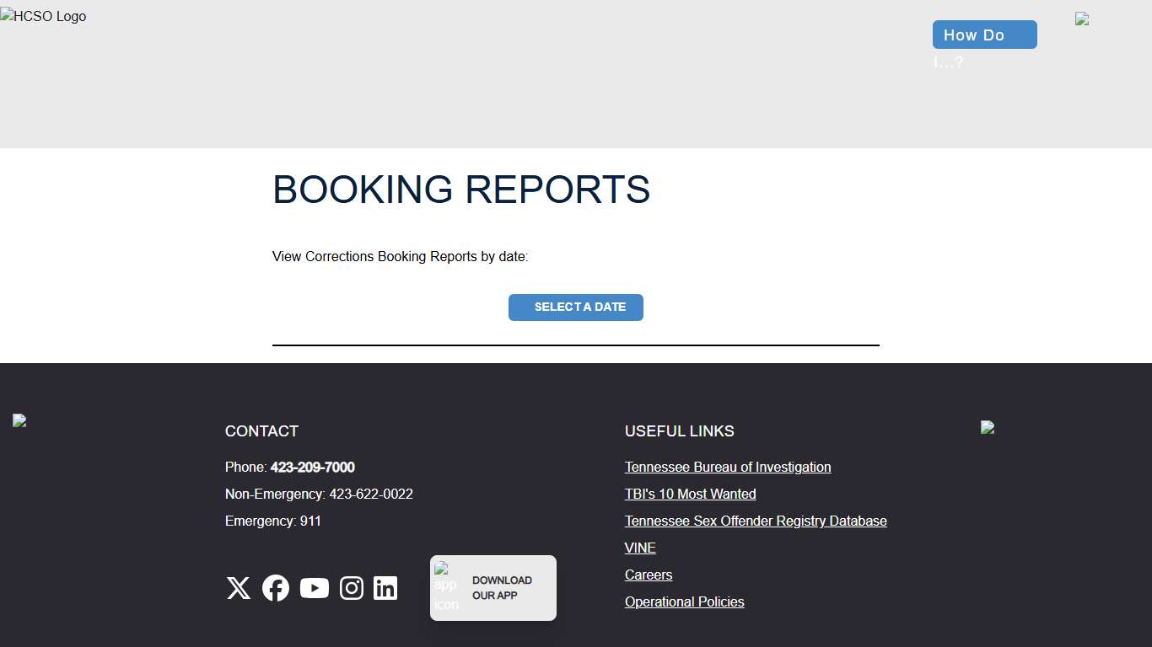Open the How Do I...? menu

coord(984,35)
